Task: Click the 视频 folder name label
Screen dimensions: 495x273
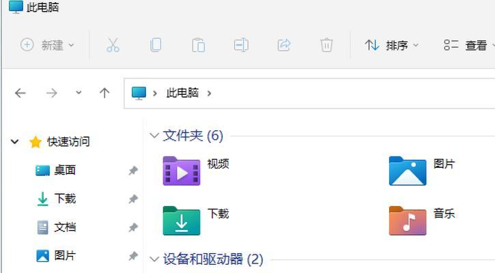Action: click(x=218, y=164)
